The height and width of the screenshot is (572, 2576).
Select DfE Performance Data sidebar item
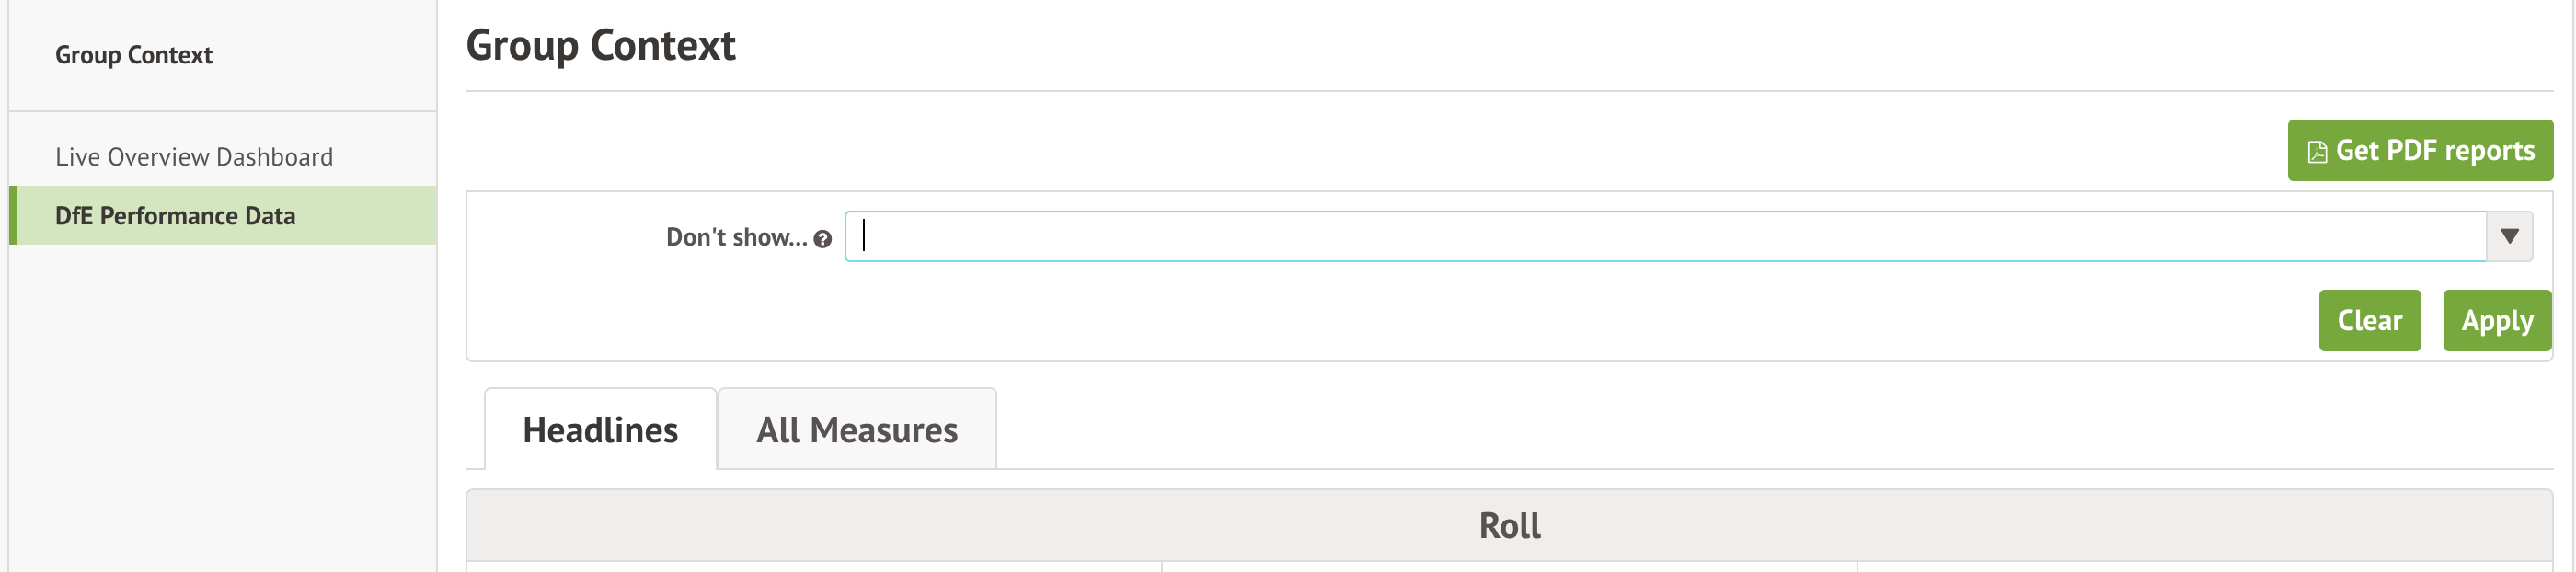coord(175,216)
